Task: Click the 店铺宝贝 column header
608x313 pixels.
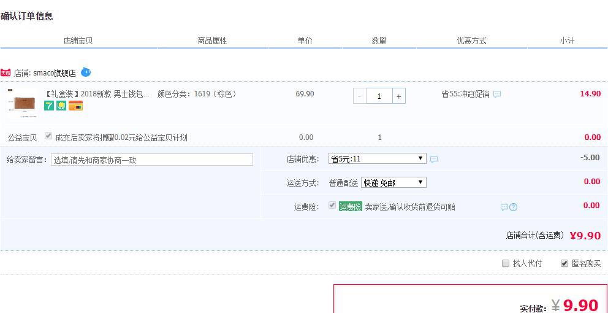Action: [x=78, y=41]
